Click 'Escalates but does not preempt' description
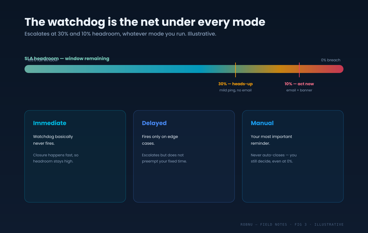 [164, 158]
